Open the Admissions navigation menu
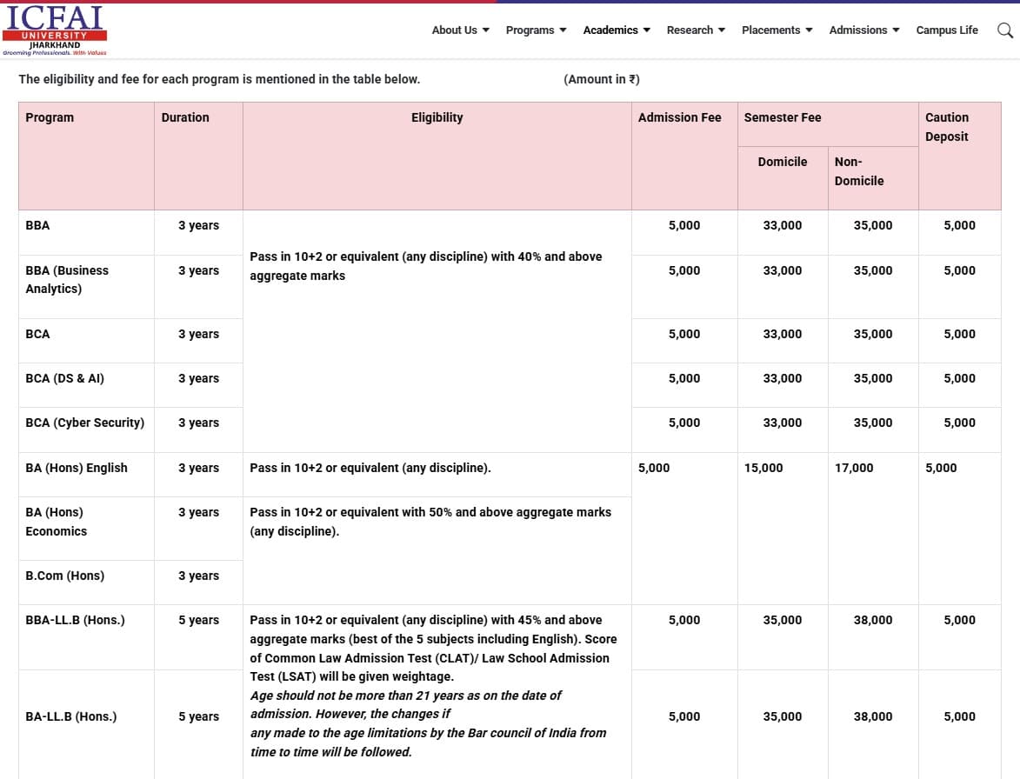The width and height of the screenshot is (1020, 779). pyautogui.click(x=863, y=30)
